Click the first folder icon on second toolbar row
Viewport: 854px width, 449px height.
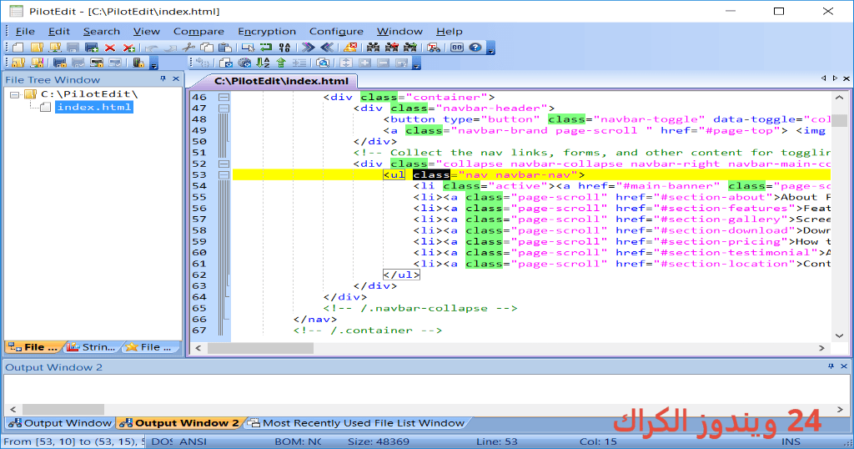18,63
